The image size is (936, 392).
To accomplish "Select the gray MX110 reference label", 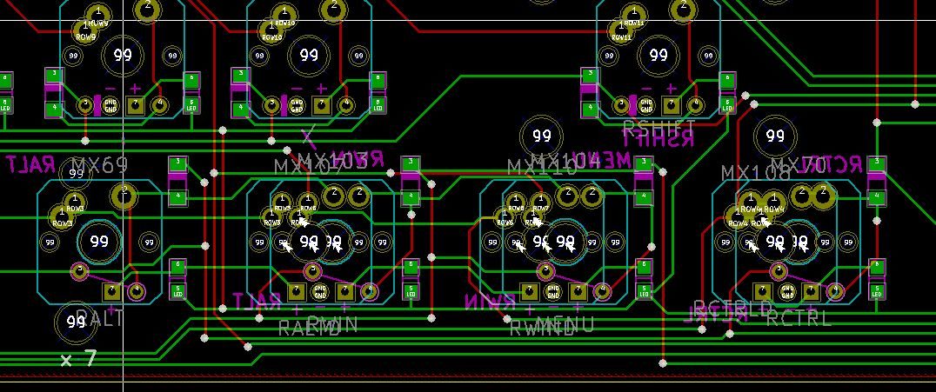I will pyautogui.click(x=542, y=168).
